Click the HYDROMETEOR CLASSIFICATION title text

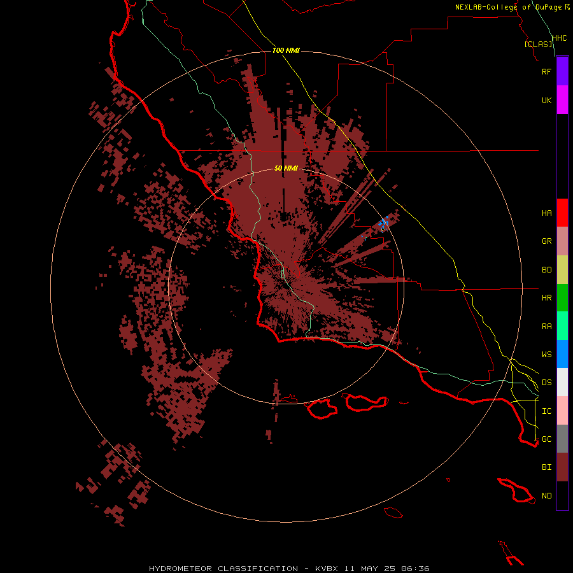coord(223,569)
